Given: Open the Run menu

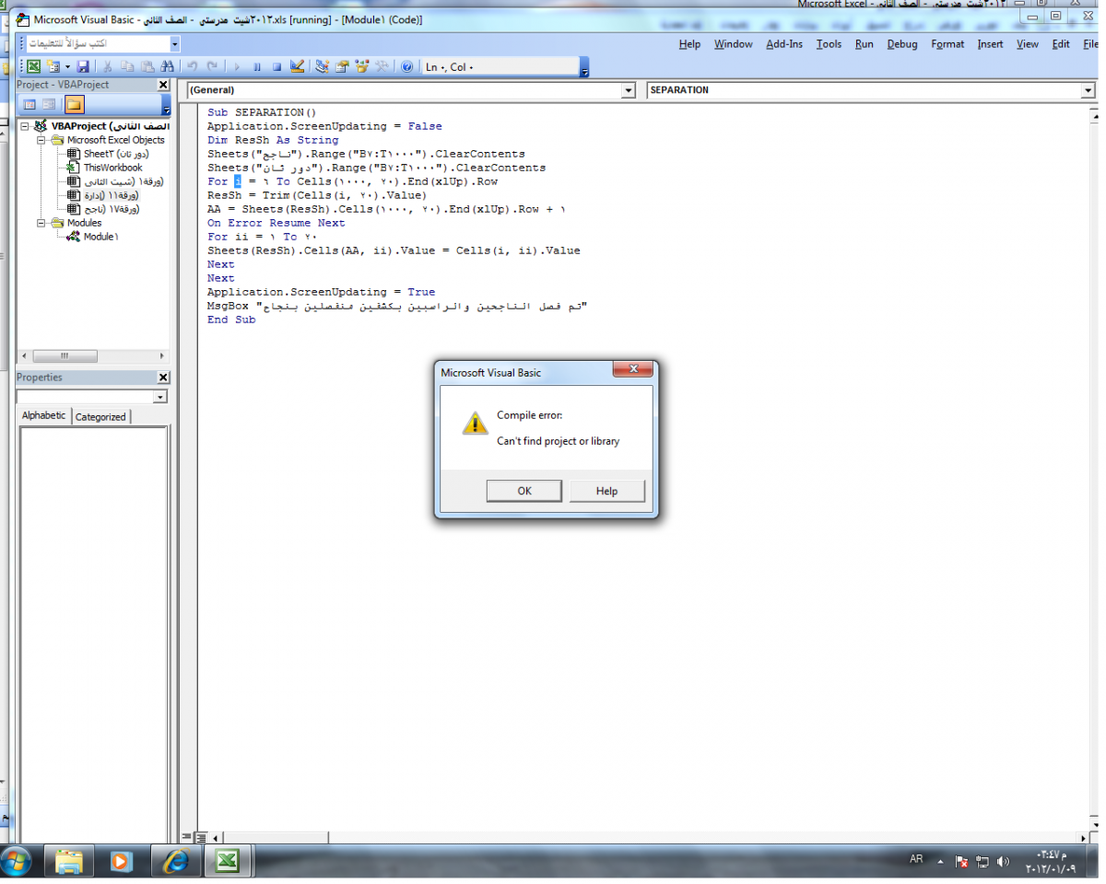Looking at the screenshot, I should 864,44.
